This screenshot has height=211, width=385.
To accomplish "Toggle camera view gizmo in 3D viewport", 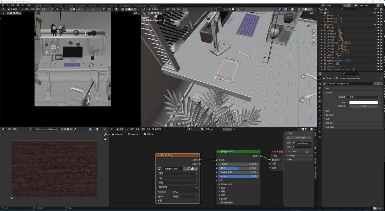I will tap(314, 40).
